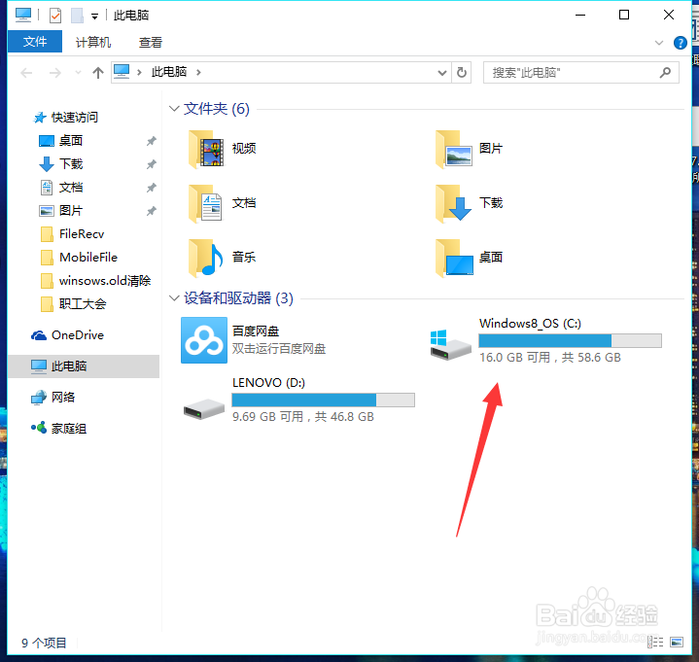Click the Back navigation arrow
Screen dimensions: 699x662
[x=27, y=72]
